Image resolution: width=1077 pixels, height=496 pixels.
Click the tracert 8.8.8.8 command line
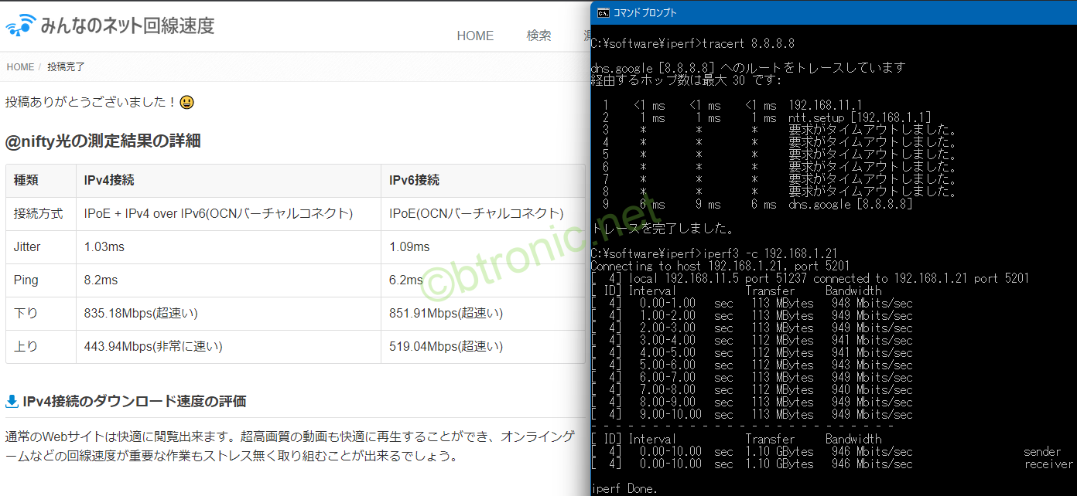(x=692, y=43)
